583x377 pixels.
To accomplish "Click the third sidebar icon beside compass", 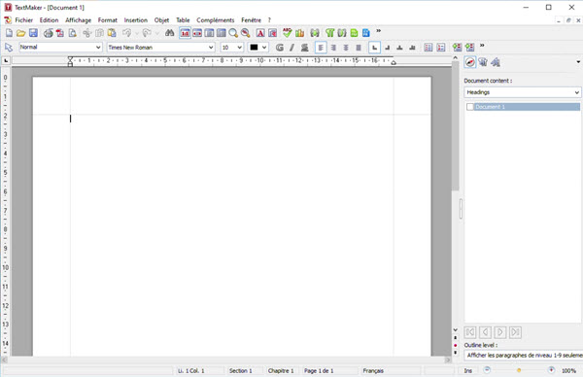I will [496, 62].
